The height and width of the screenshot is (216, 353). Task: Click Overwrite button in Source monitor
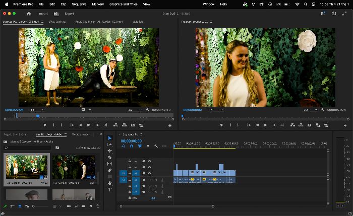tap(124, 125)
